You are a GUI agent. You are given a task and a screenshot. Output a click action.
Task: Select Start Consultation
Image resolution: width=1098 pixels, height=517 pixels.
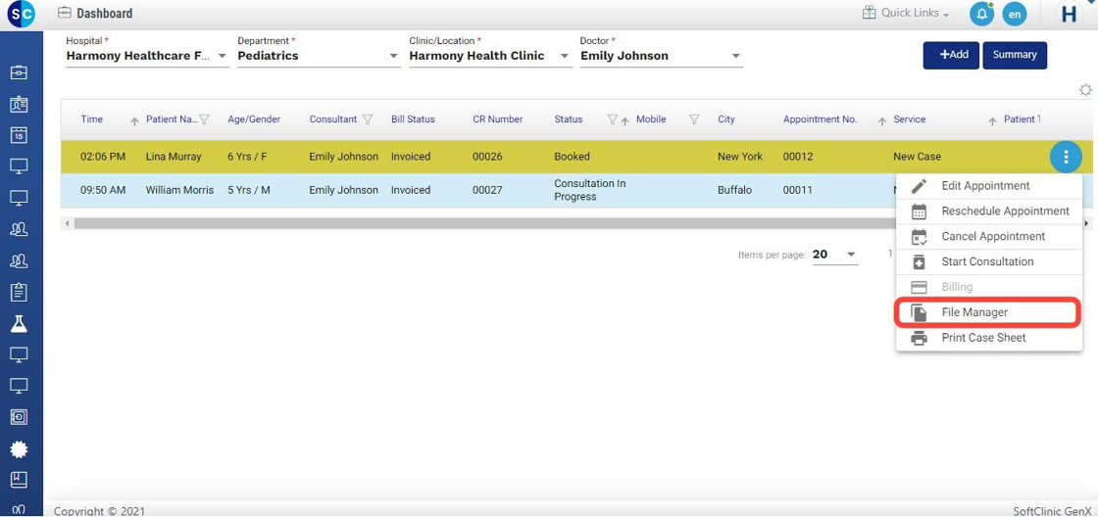click(989, 261)
